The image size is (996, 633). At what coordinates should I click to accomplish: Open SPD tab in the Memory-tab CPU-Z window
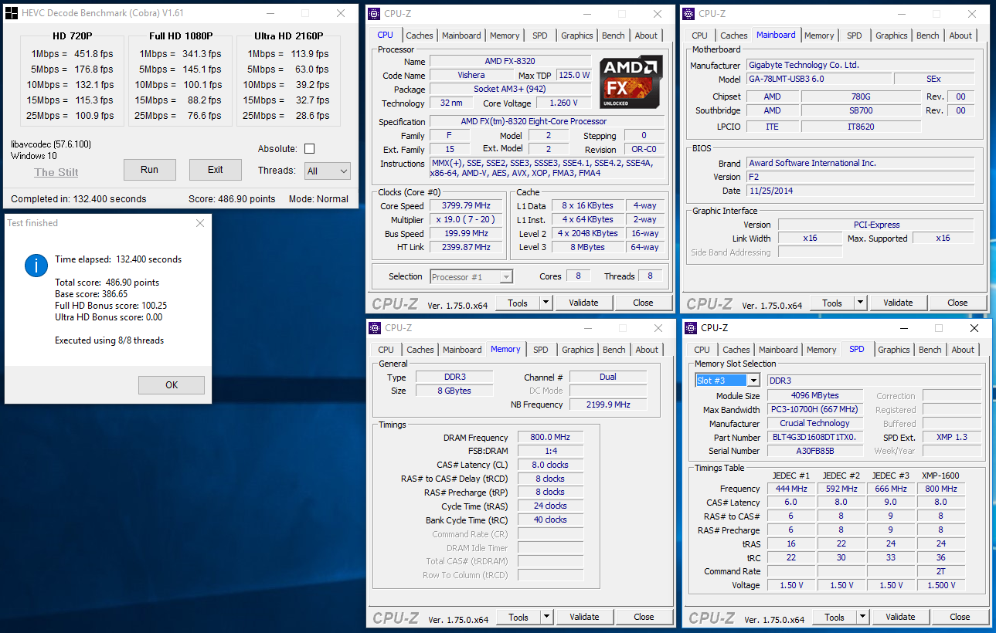541,350
